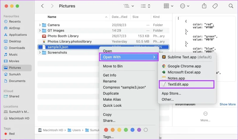Select the Camera folder row
The image size is (238, 140).
pos(103,25)
